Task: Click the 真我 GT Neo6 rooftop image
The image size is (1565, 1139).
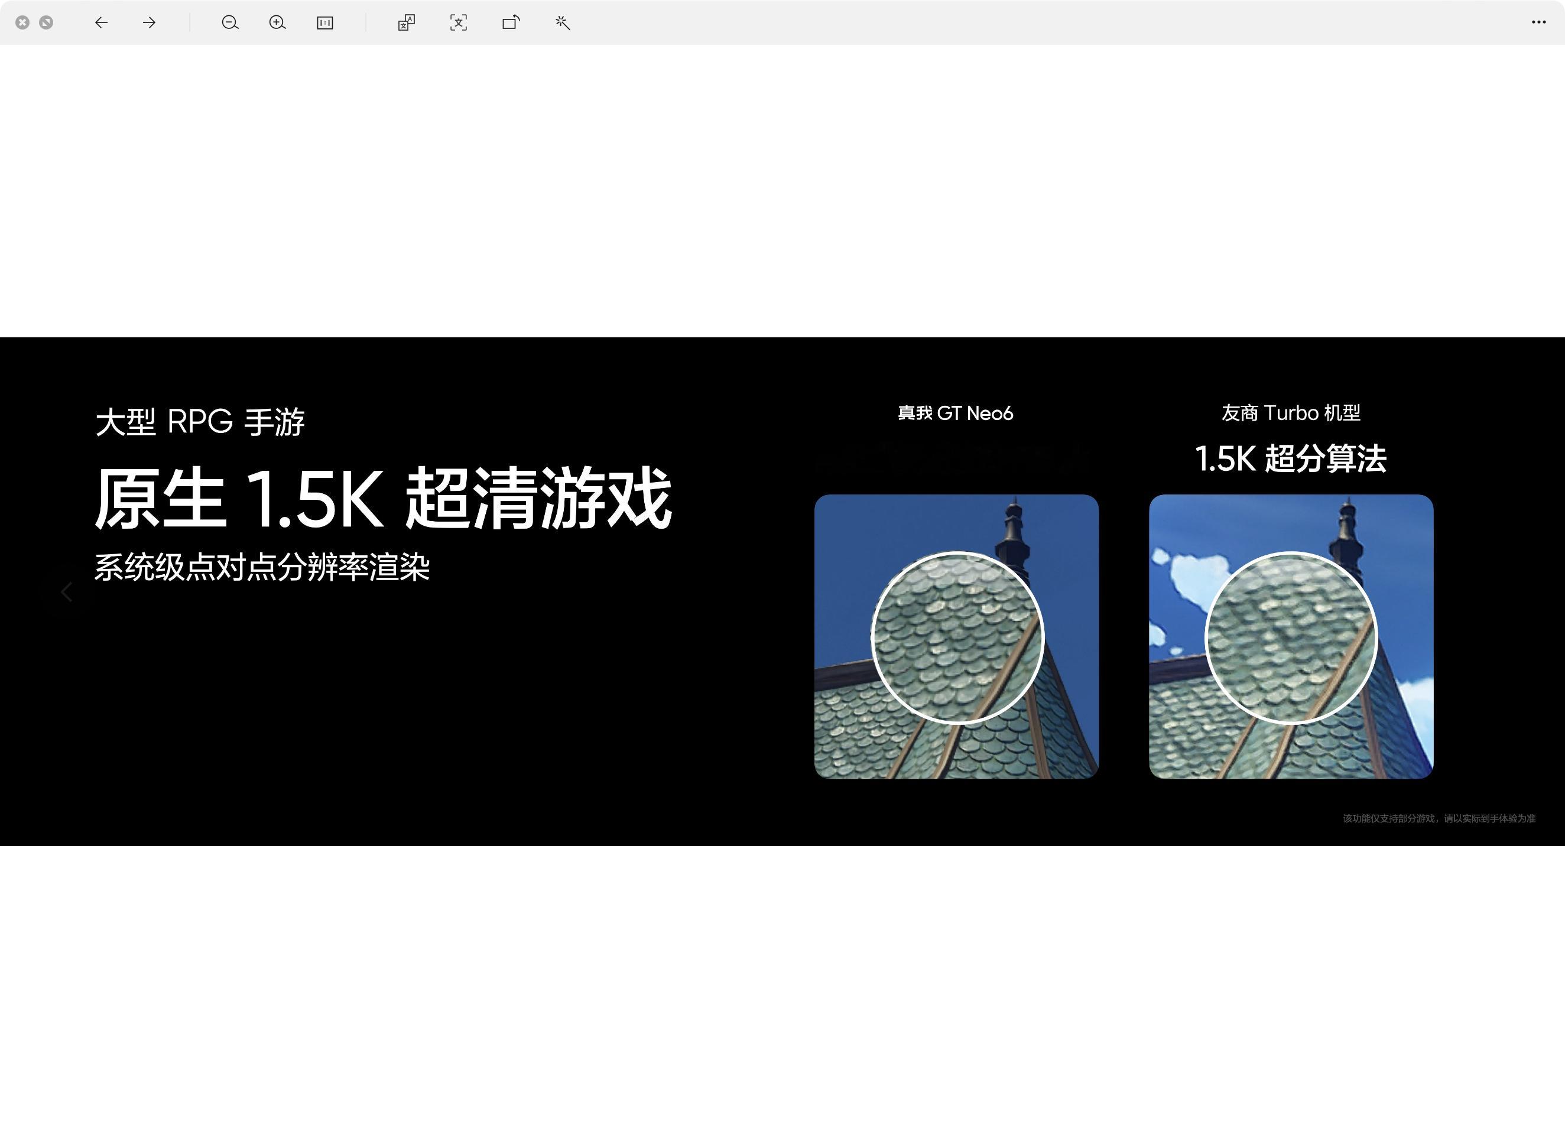Action: [956, 637]
